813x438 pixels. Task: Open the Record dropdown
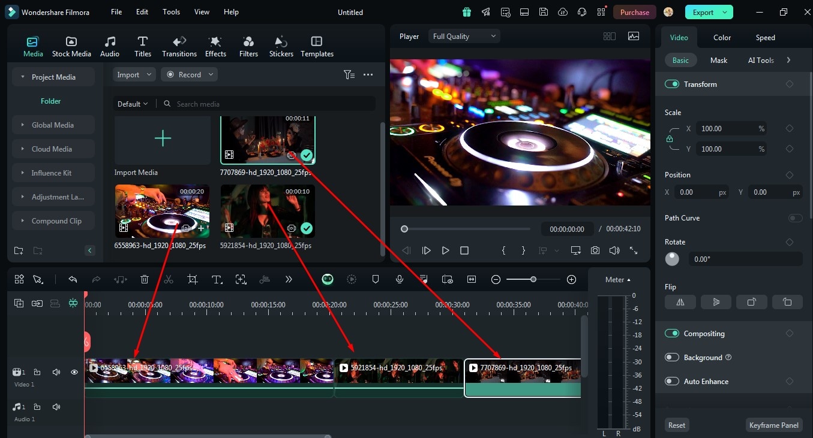point(190,74)
